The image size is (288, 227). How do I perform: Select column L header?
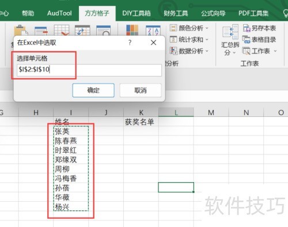(176, 112)
